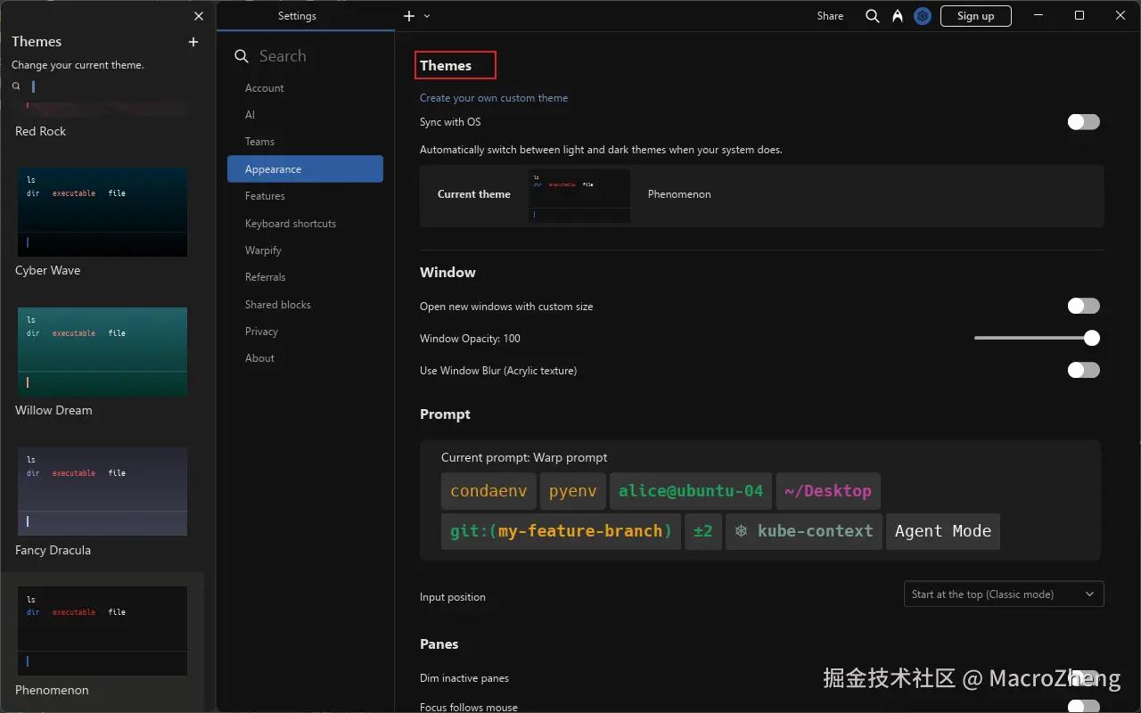Viewport: 1141px width, 713px height.
Task: Select the Fancy Dracula theme thumbnail
Action: (103, 491)
